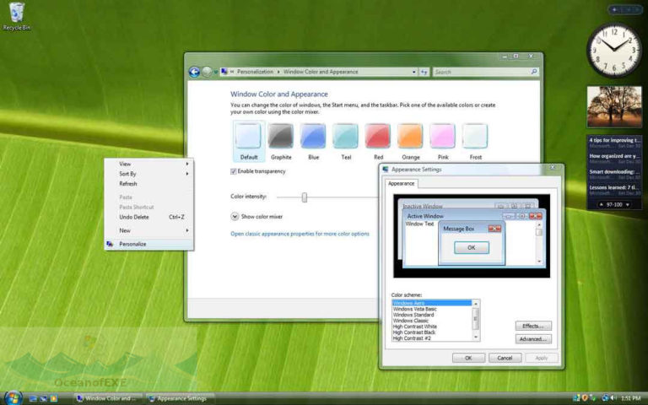This screenshot has height=405, width=648.
Task: Click the Back arrow in Personalization window
Action: point(194,72)
